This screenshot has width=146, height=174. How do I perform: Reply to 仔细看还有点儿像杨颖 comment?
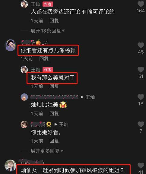(44, 59)
